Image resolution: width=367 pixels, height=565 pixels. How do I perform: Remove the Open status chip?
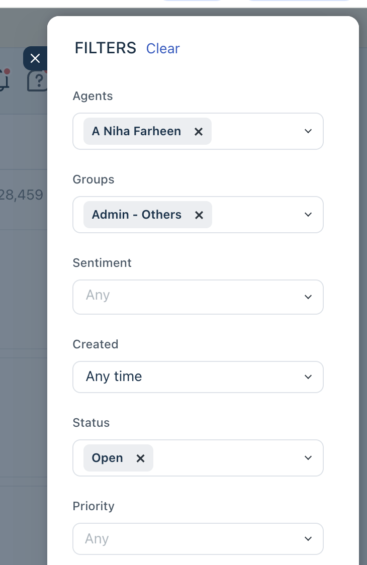tap(141, 458)
